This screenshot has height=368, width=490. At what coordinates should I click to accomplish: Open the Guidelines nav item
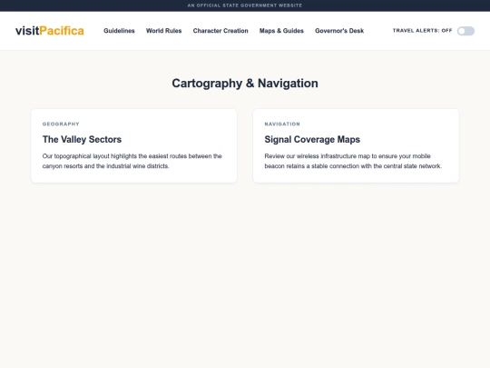(x=119, y=31)
